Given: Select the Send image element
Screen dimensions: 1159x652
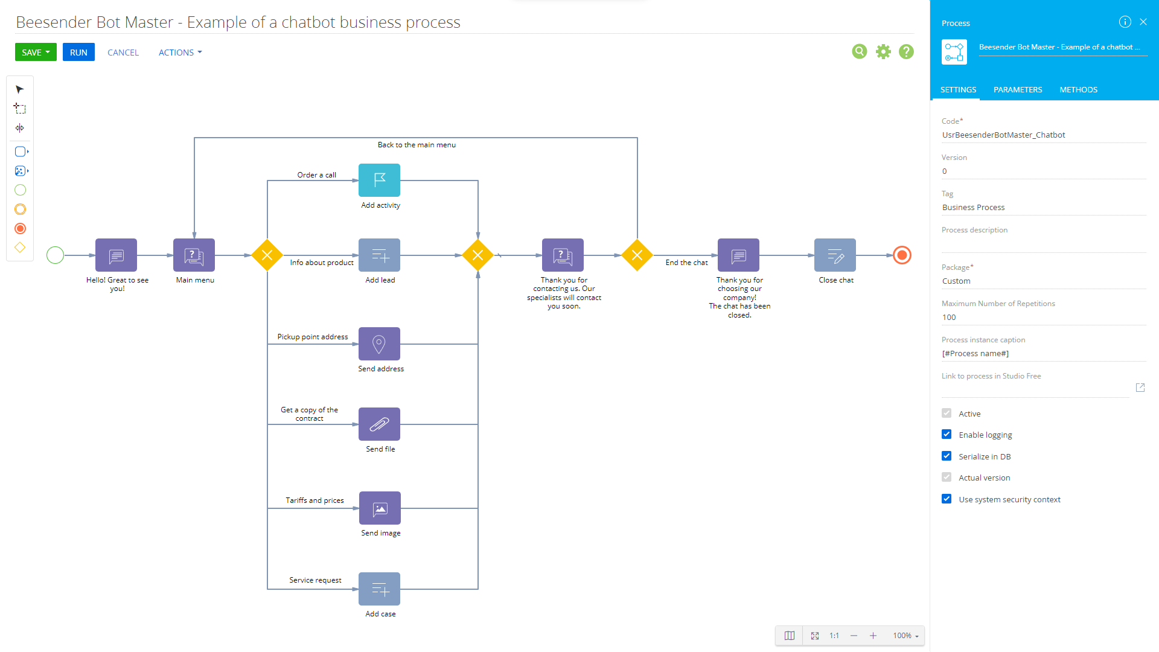Looking at the screenshot, I should coord(380,508).
